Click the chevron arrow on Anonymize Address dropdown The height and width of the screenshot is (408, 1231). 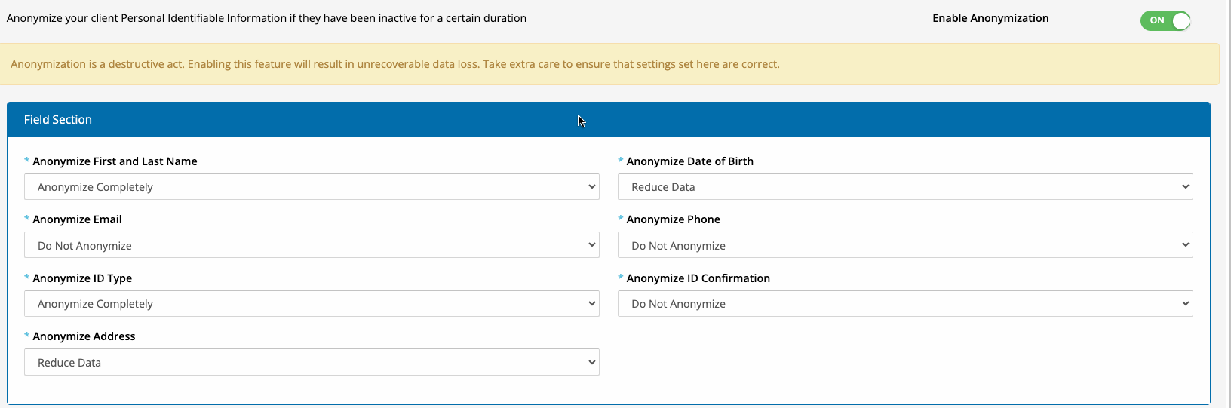(591, 363)
